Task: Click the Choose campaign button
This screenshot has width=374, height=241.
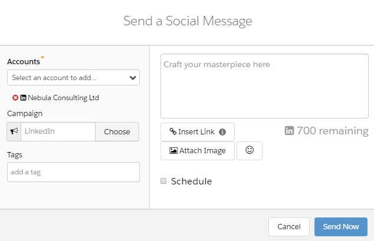Action: pos(117,131)
